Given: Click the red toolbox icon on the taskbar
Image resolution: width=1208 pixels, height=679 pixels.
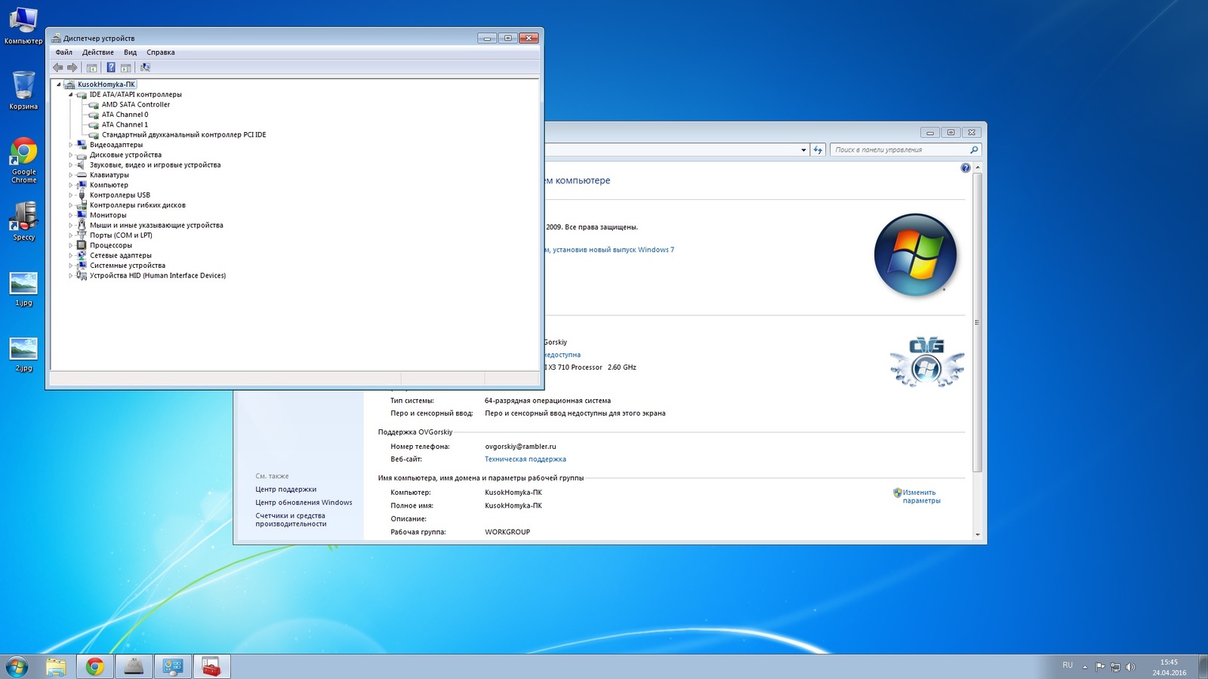Looking at the screenshot, I should pos(211,666).
